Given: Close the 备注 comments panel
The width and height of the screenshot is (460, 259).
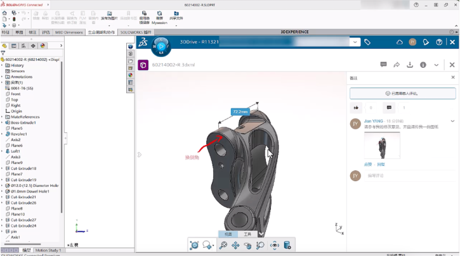Looking at the screenshot, I should pyautogui.click(x=452, y=77).
